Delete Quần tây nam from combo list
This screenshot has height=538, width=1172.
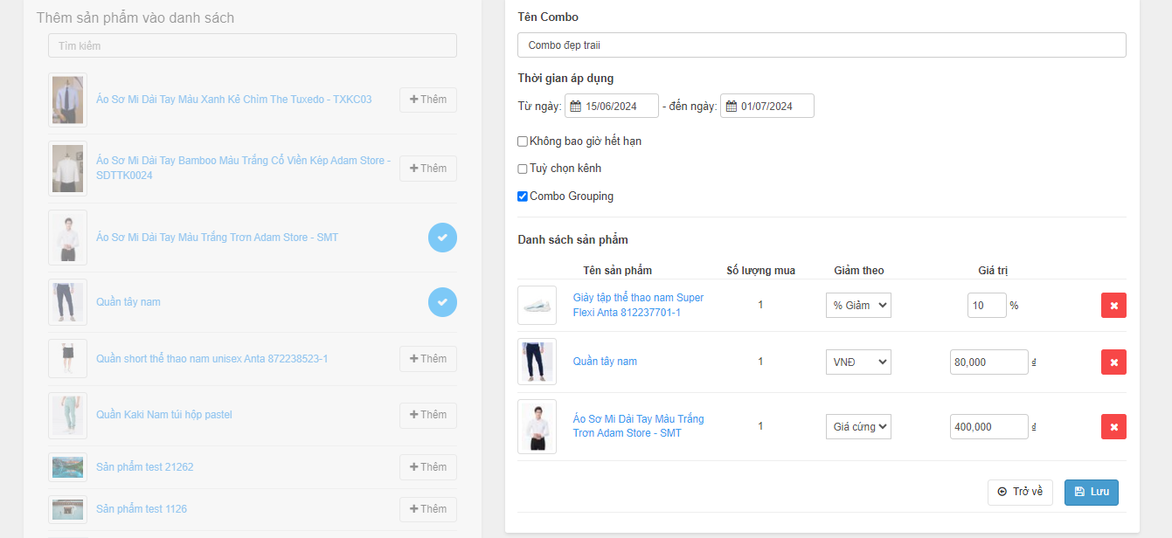(x=1113, y=362)
